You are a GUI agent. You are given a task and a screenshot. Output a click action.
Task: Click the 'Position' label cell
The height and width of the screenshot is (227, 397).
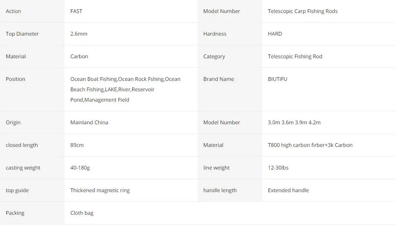point(16,79)
